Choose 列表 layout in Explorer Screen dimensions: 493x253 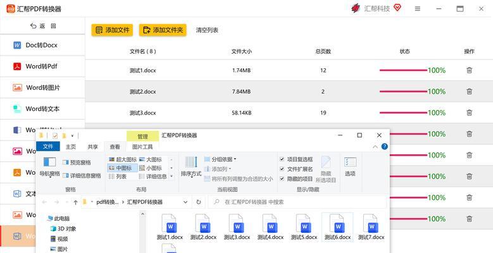coord(118,176)
